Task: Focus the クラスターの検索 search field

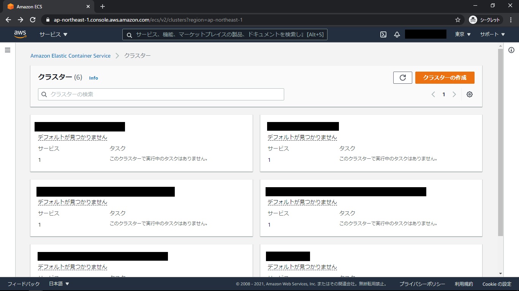Action: (161, 94)
